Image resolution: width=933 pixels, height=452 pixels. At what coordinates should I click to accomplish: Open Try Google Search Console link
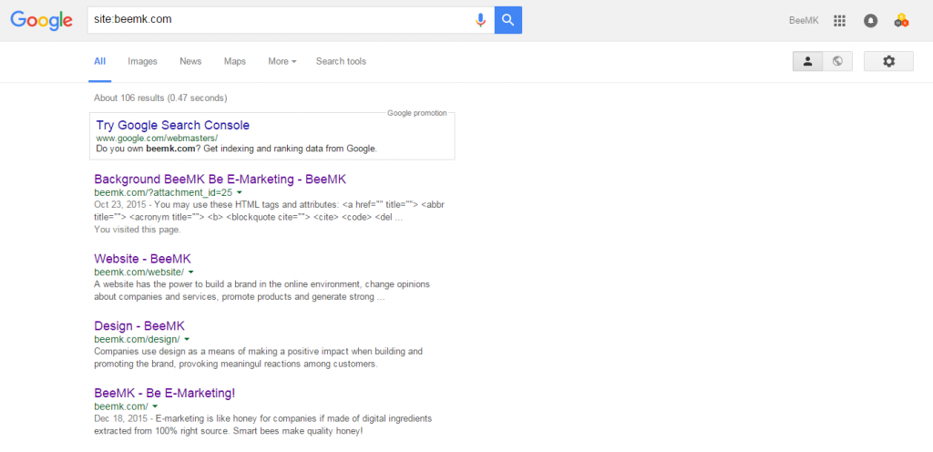click(172, 126)
